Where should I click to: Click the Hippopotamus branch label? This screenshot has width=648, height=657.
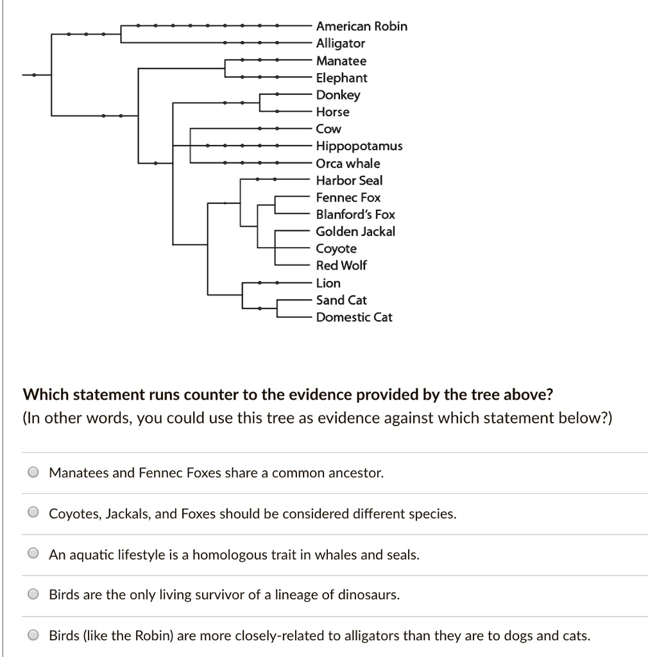click(359, 146)
